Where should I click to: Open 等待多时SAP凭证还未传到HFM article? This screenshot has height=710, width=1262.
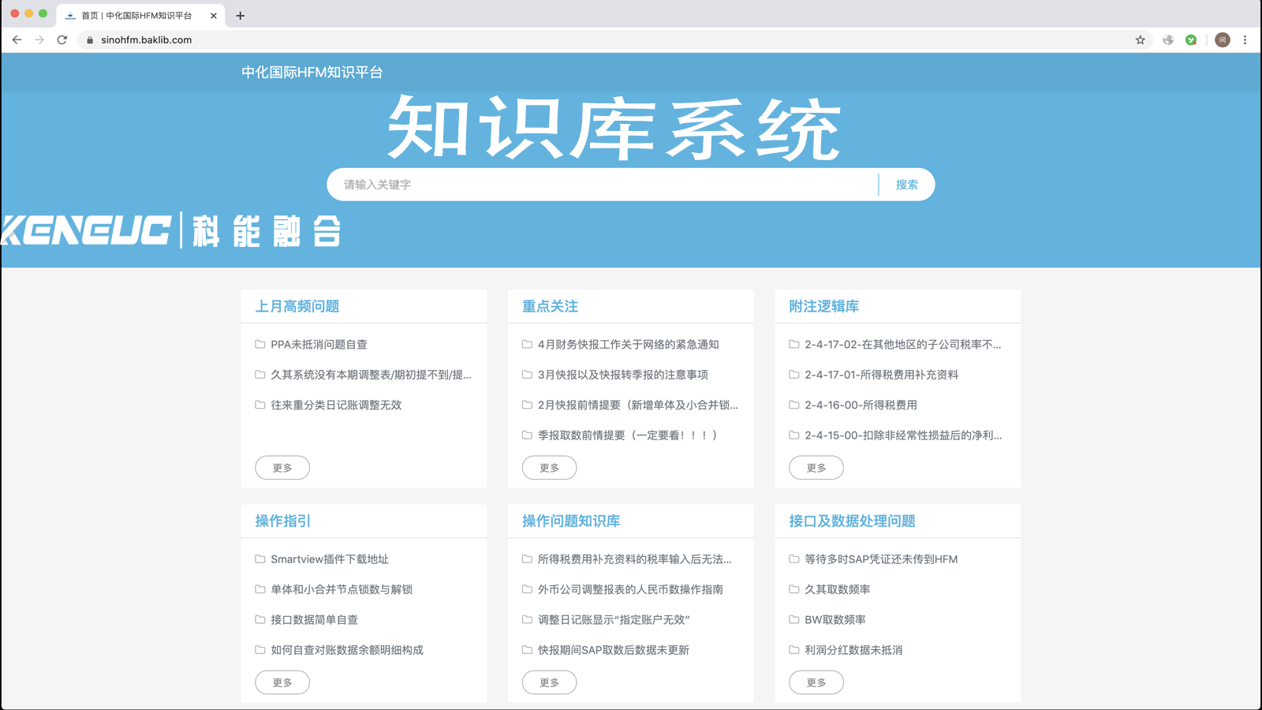pos(881,559)
